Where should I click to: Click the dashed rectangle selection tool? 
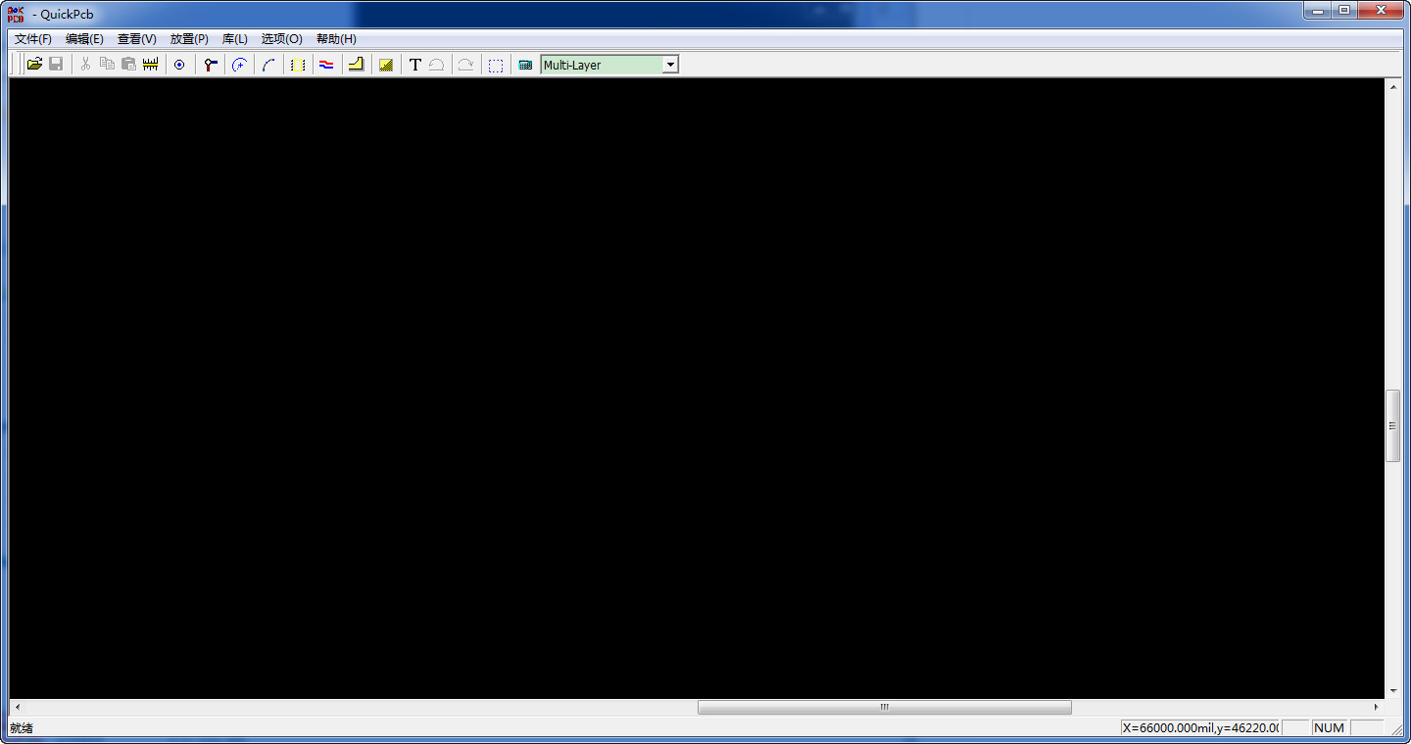point(496,65)
